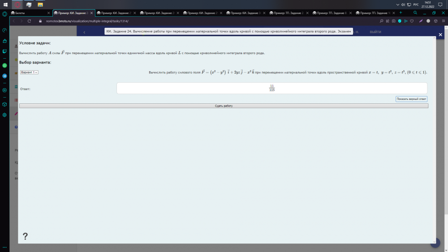Click the Opera GX taskbar icon
Viewport: 448px width, 252px height.
17,4
